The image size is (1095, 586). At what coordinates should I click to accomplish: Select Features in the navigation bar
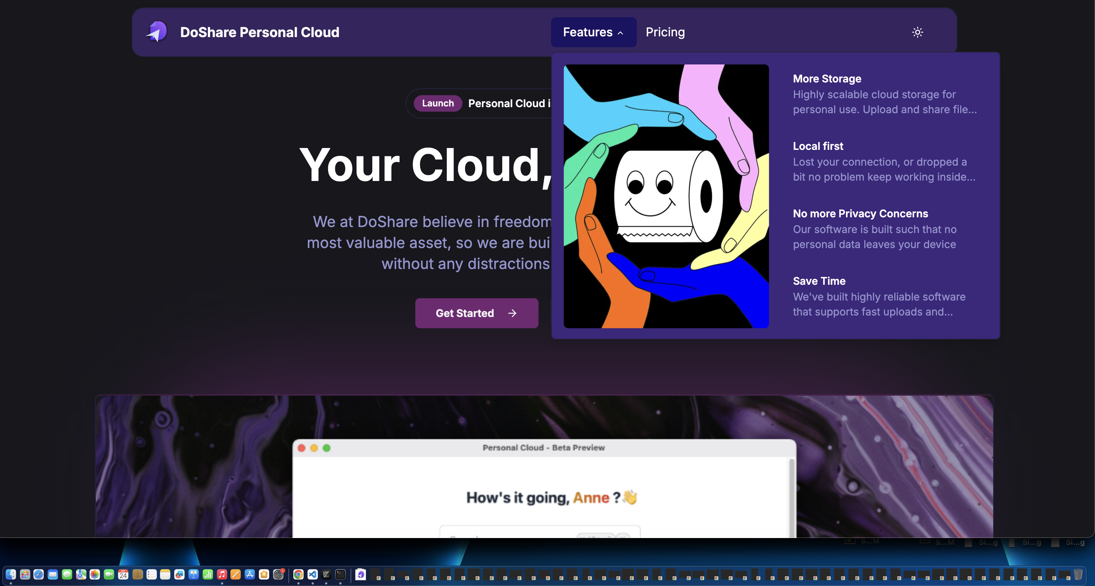pyautogui.click(x=588, y=32)
